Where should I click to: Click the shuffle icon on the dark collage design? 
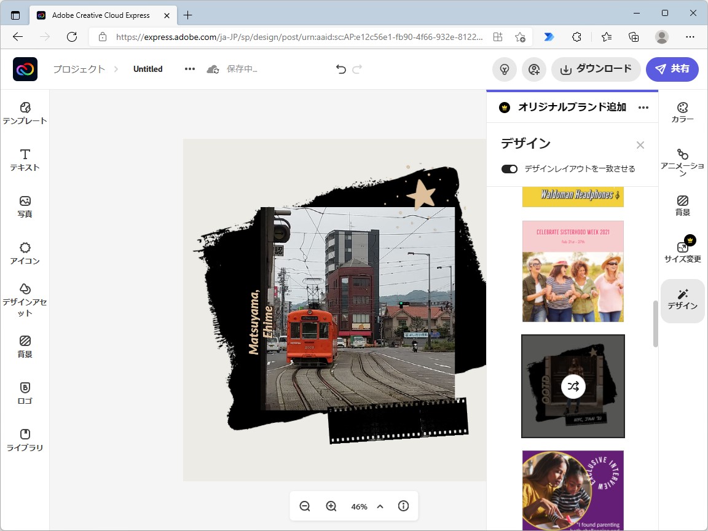pos(573,387)
